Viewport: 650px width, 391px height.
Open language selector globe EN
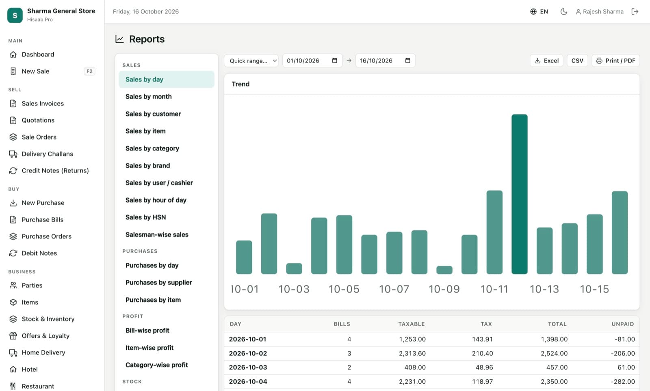tap(539, 11)
